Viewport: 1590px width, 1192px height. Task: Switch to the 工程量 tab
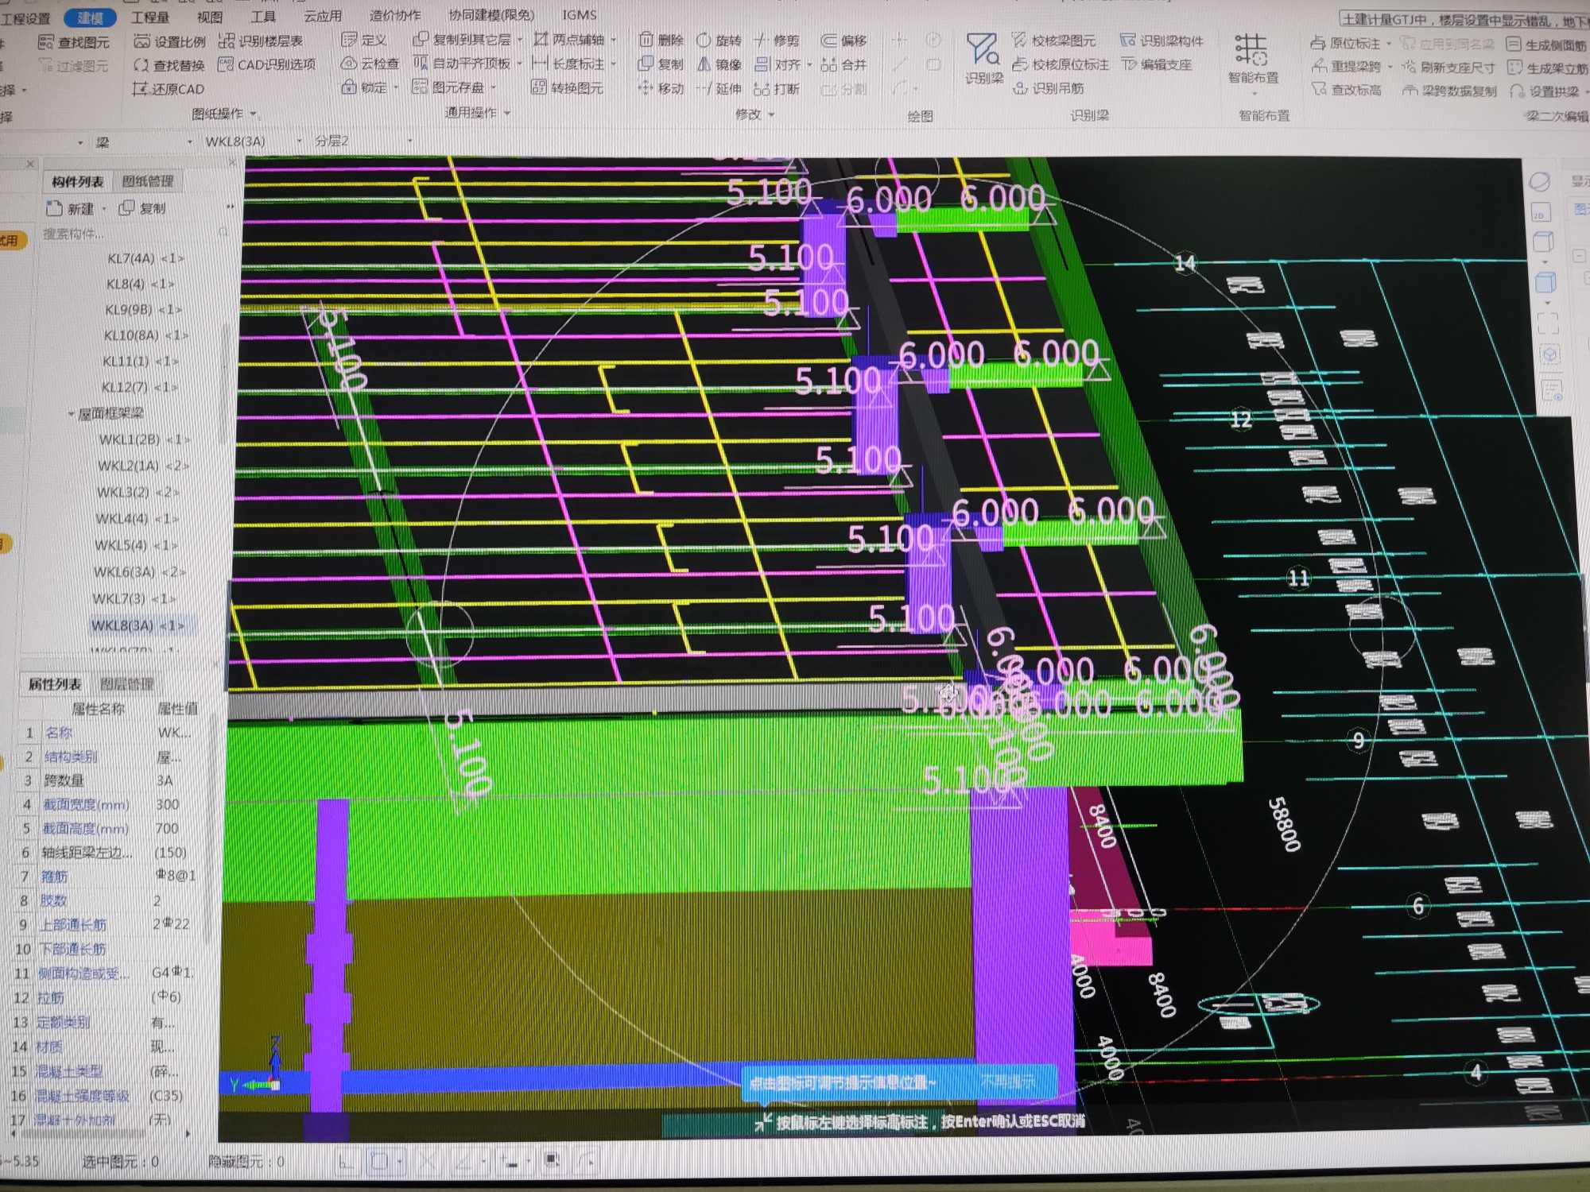pos(150,17)
